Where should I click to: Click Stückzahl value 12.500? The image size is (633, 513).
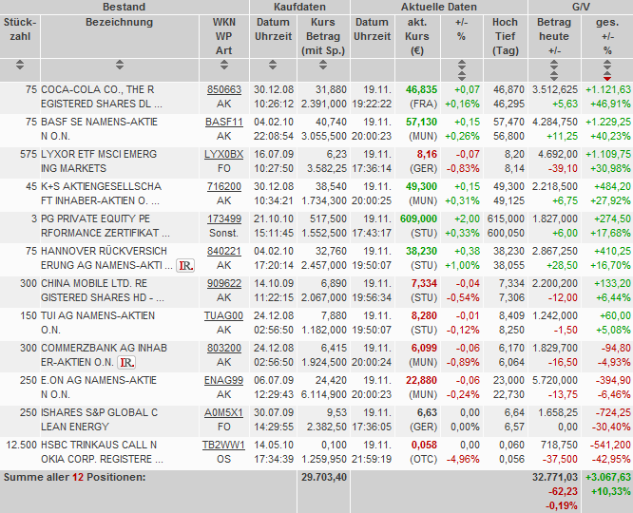click(22, 445)
